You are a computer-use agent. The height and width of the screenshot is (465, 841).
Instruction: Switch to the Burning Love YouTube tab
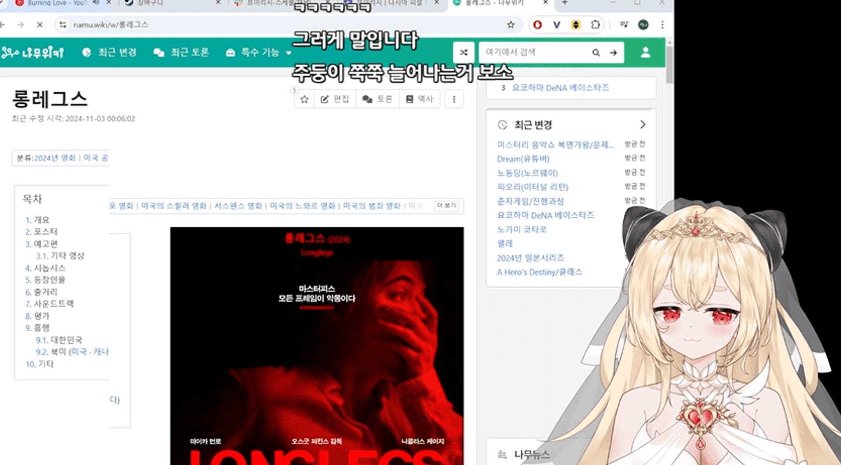pos(57,3)
